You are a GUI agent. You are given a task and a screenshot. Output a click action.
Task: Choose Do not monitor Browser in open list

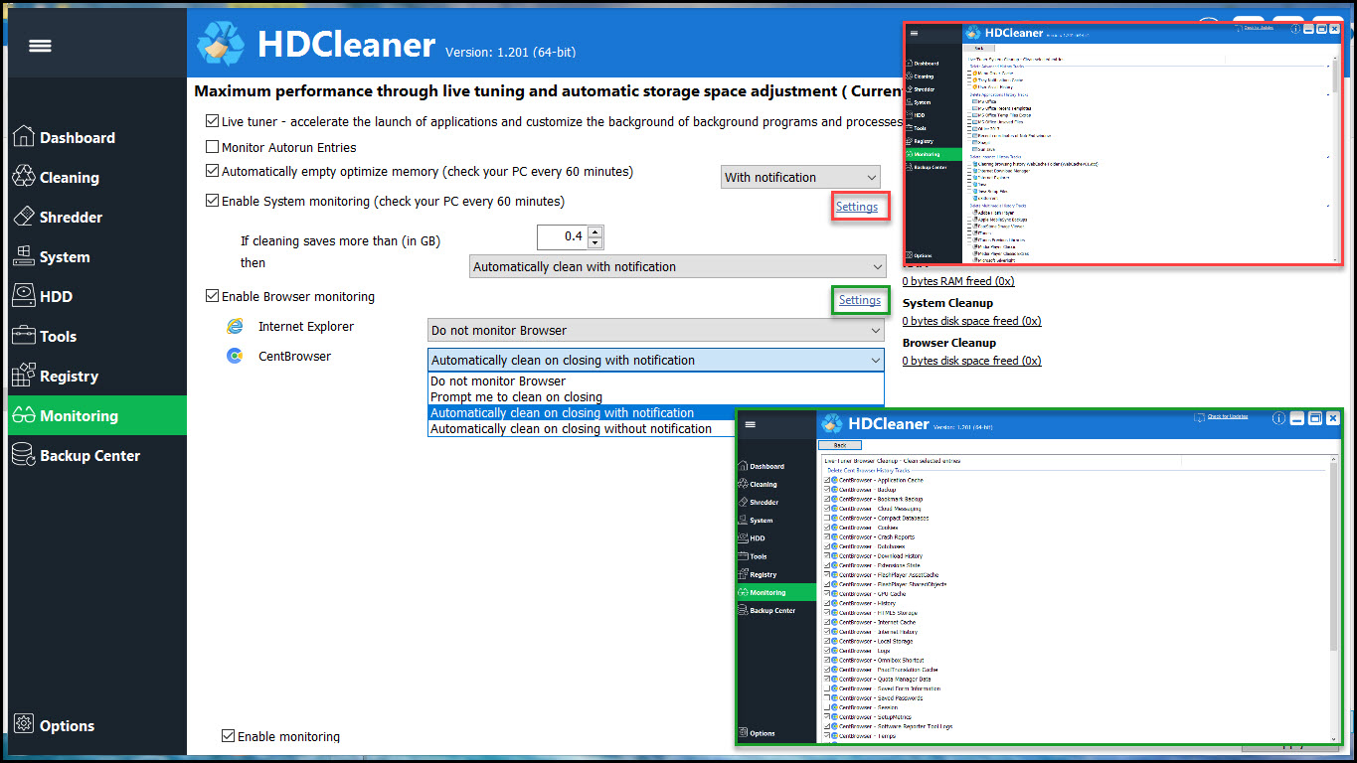[x=656, y=381]
